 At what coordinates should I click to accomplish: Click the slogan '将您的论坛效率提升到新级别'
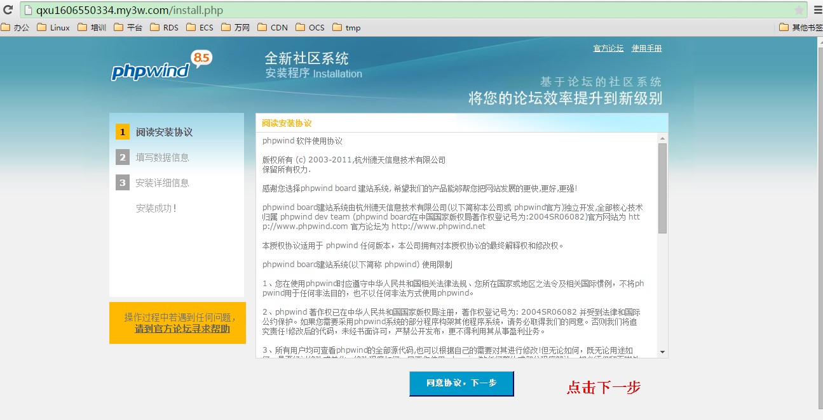click(x=566, y=98)
